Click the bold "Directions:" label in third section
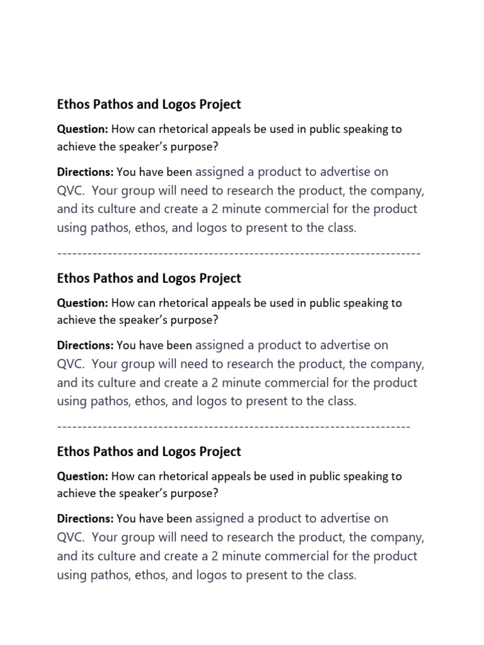This screenshot has height=645, width=484. pos(85,519)
